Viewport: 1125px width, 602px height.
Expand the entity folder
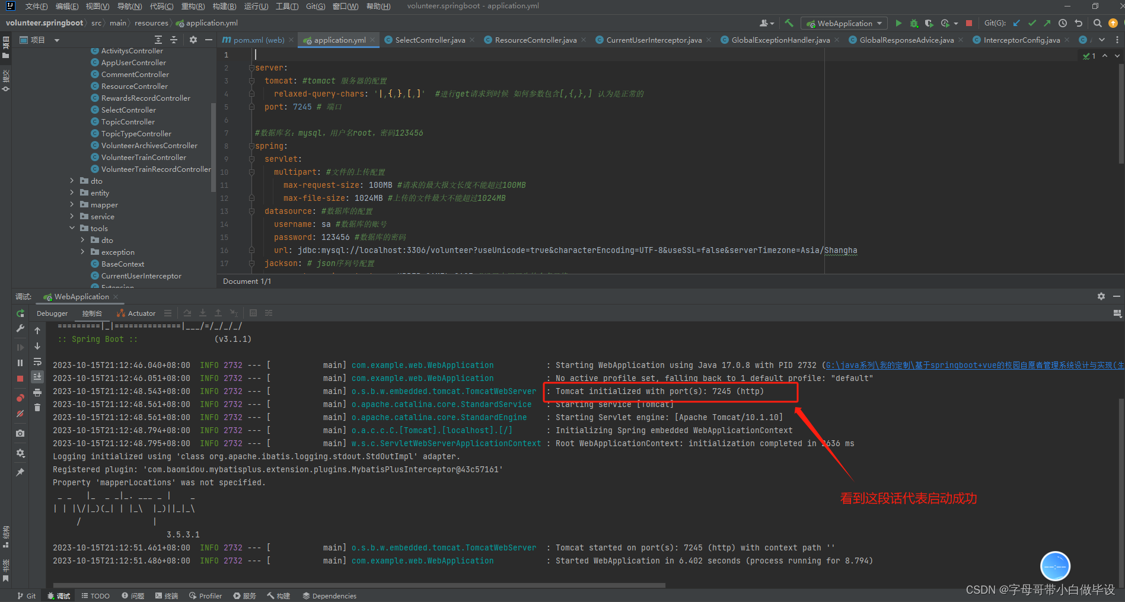point(72,193)
